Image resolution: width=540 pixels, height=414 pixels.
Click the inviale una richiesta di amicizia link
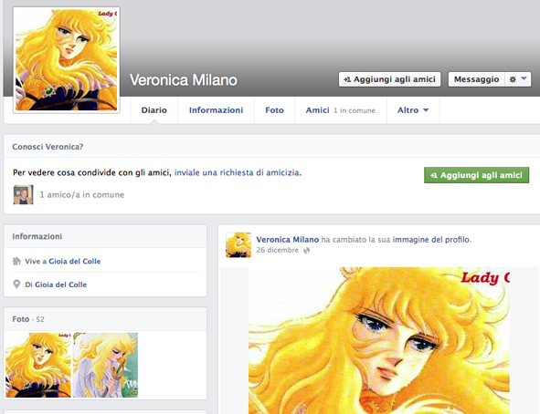237,172
